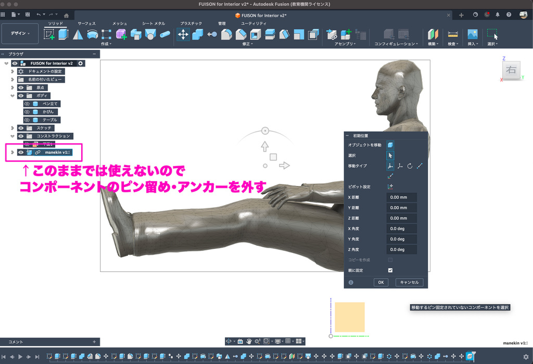Choose the Rotate move type icon
533x364 pixels.
coord(410,166)
